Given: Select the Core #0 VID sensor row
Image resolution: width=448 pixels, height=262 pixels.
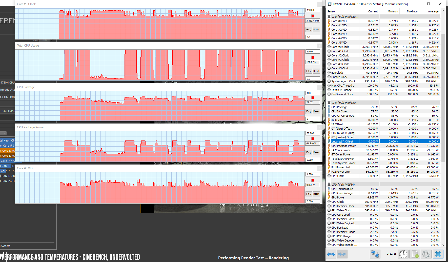Looking at the screenshot, I should coord(383,21).
